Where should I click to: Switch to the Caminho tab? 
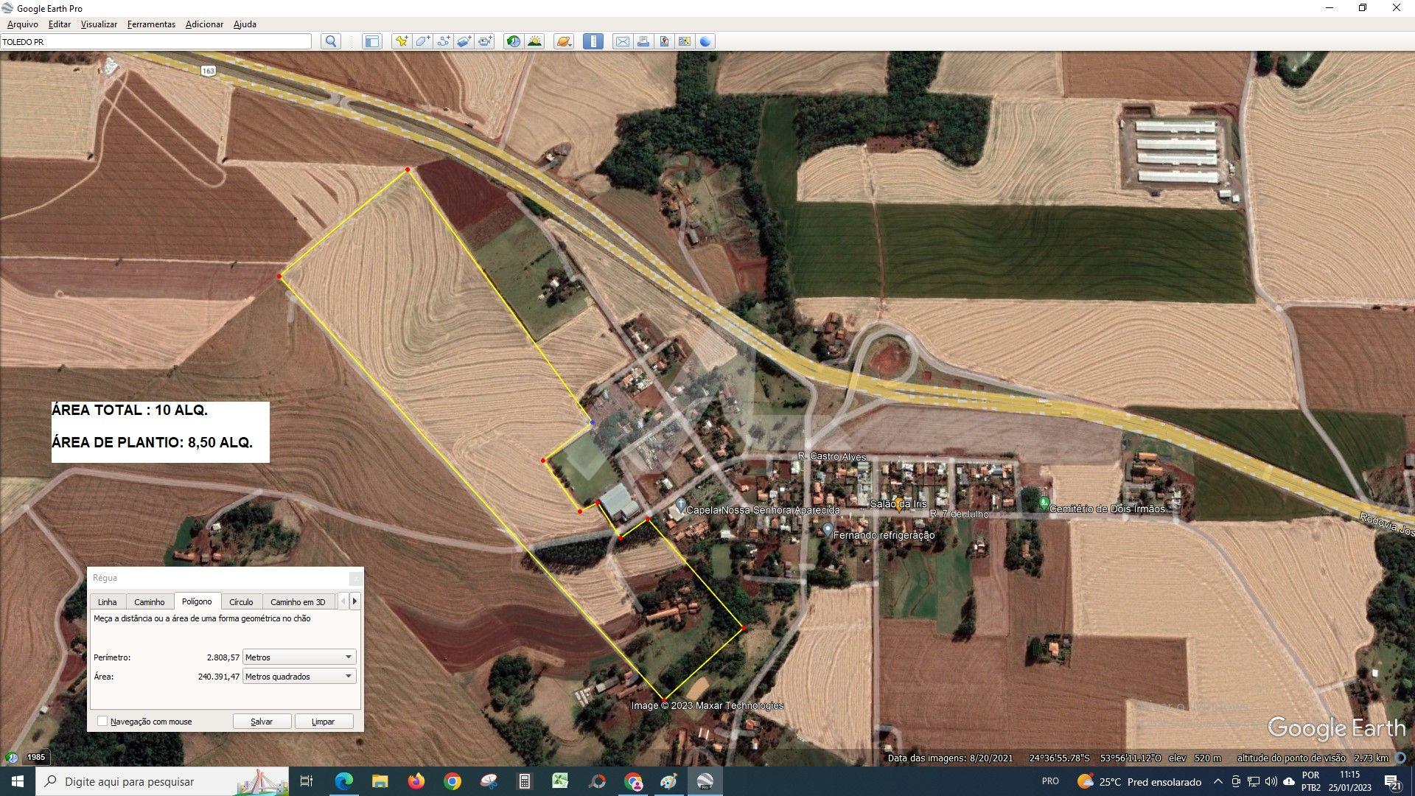tap(150, 602)
